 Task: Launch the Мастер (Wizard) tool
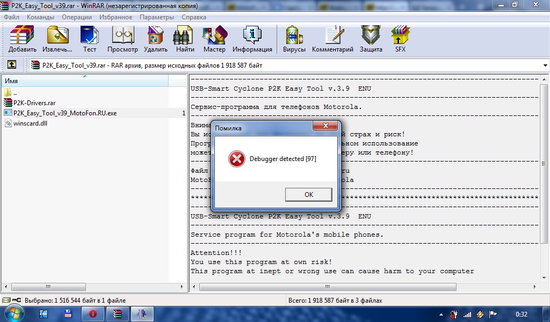214,39
